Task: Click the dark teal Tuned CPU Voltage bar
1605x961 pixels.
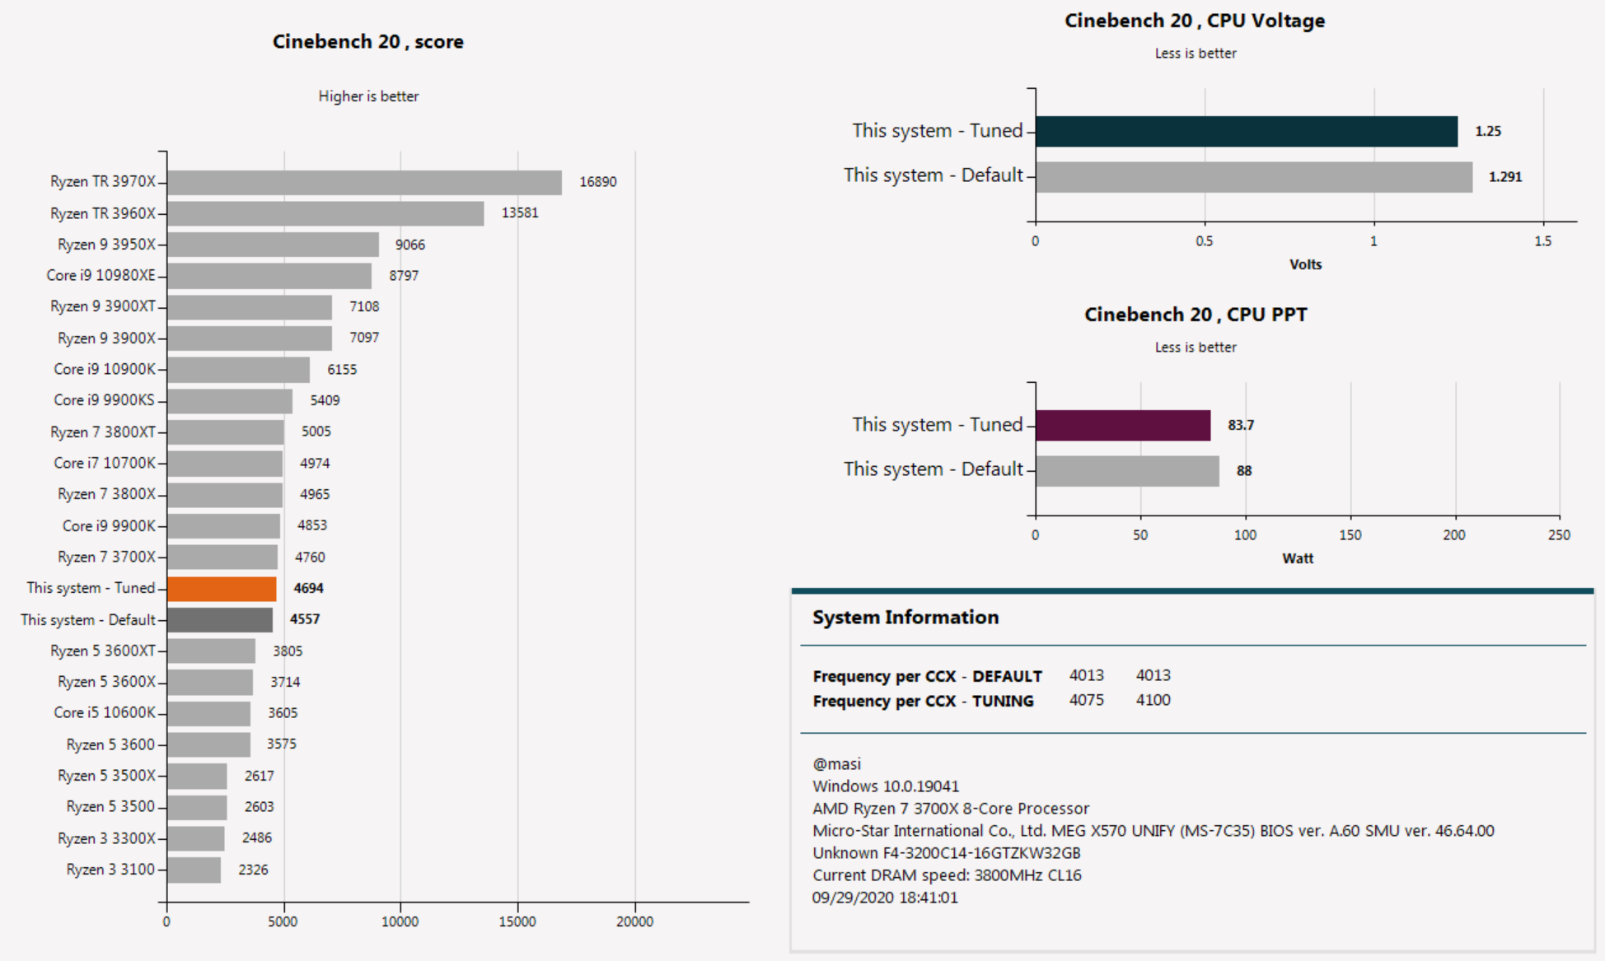Action: tap(1246, 132)
